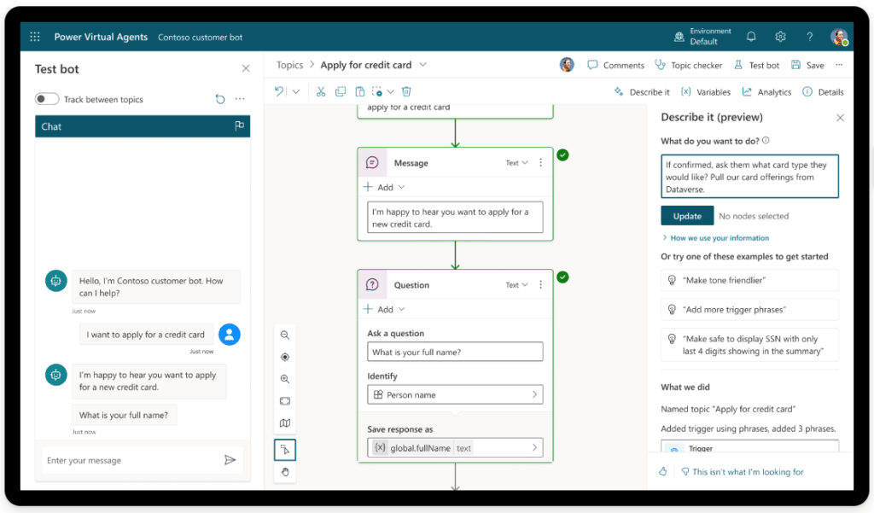Image resolution: width=874 pixels, height=513 pixels.
Task: Open the help question mark
Action: point(809,37)
